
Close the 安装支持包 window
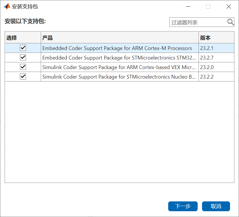click(x=229, y=7)
